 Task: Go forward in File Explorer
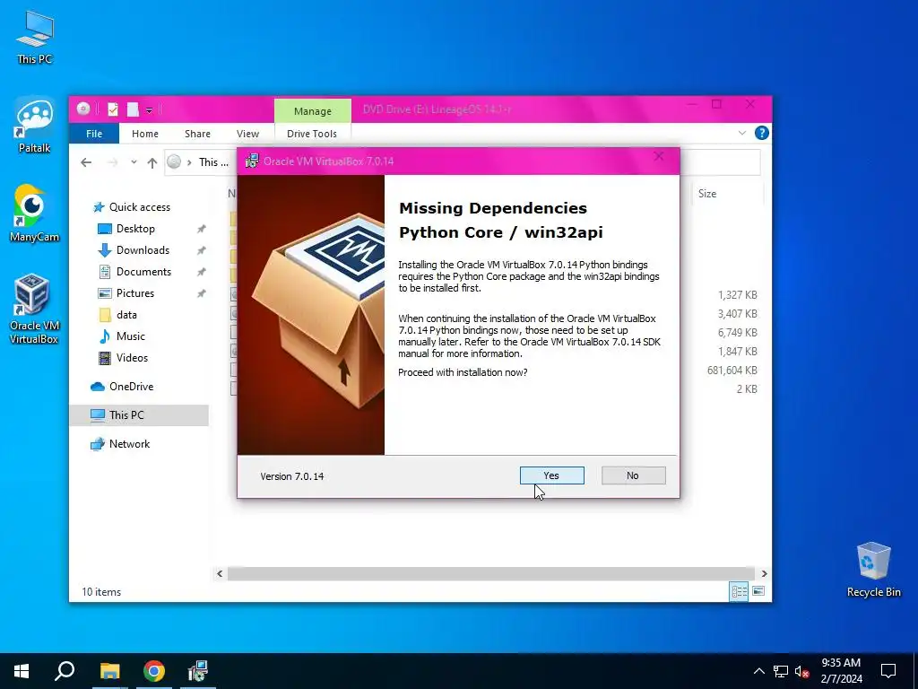pos(112,162)
